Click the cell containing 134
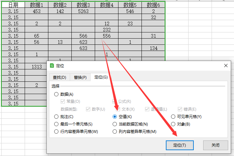The height and width of the screenshot is (156, 234). click(x=153, y=48)
